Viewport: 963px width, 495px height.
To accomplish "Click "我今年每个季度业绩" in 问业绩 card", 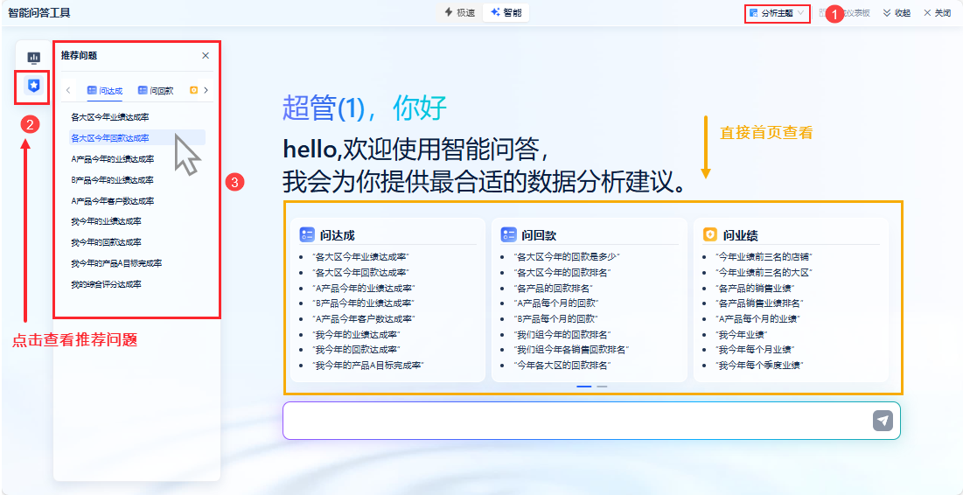I will [760, 366].
